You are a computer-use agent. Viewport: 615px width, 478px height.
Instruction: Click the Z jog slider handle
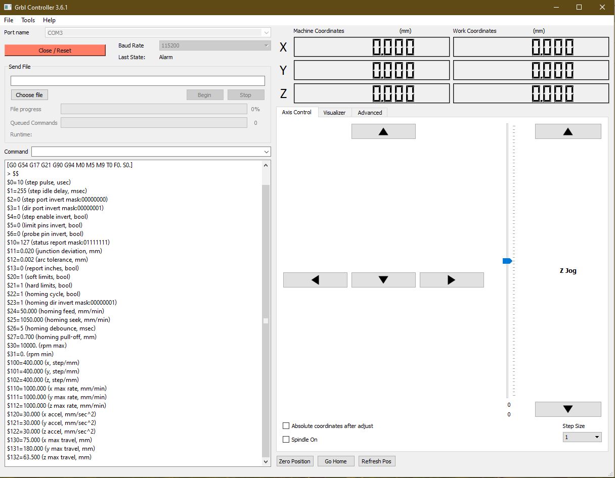click(x=507, y=261)
